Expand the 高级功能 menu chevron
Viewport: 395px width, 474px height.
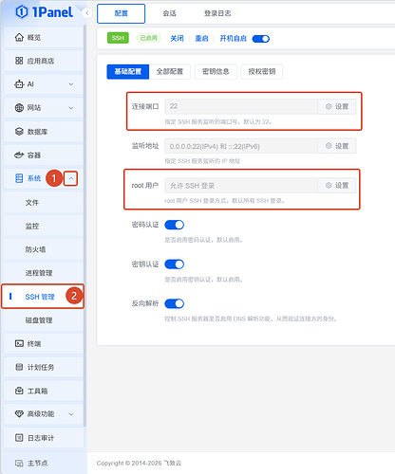71,414
